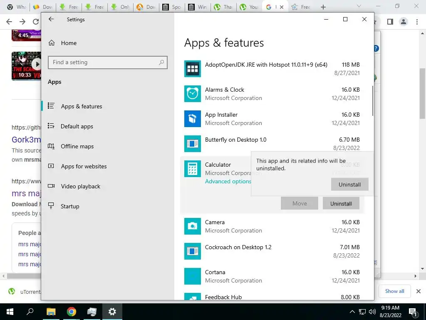Open Chrome profile avatar menu

point(404,22)
